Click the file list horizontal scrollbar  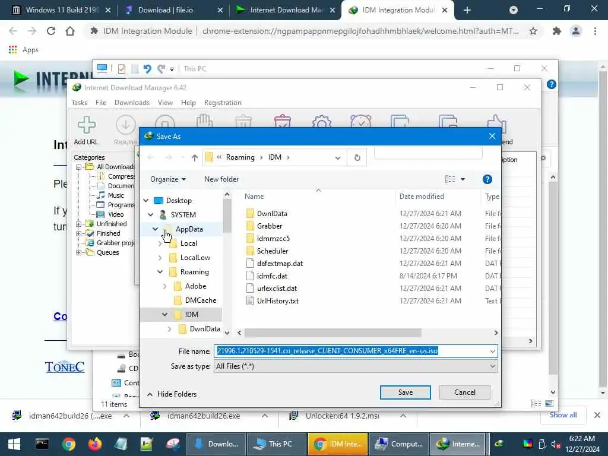(332, 333)
